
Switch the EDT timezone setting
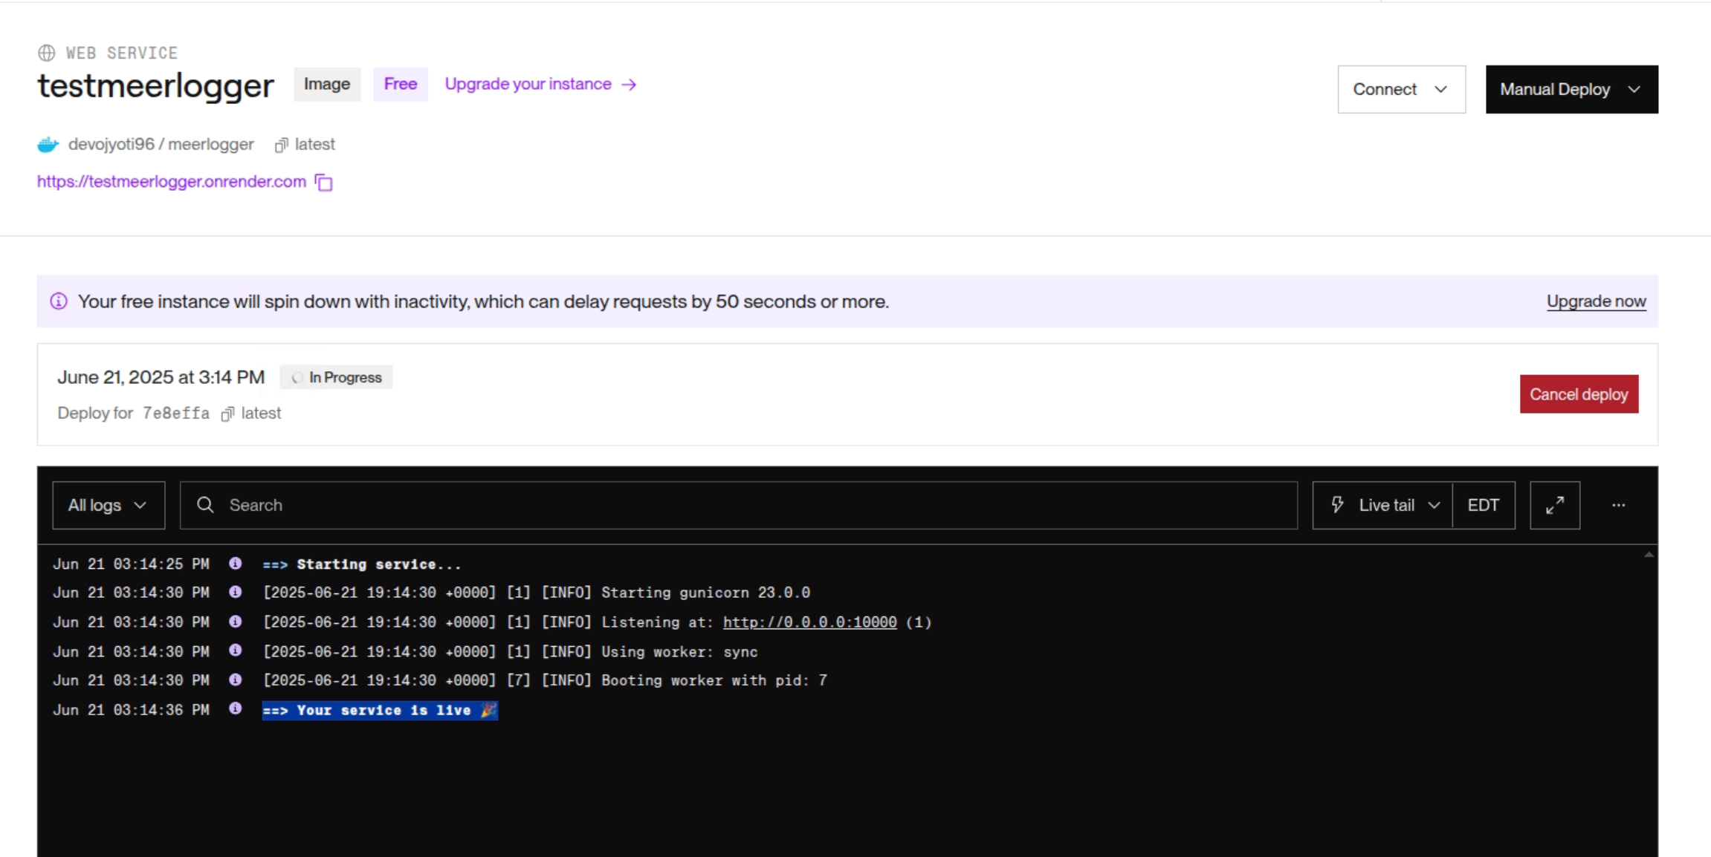tap(1484, 505)
